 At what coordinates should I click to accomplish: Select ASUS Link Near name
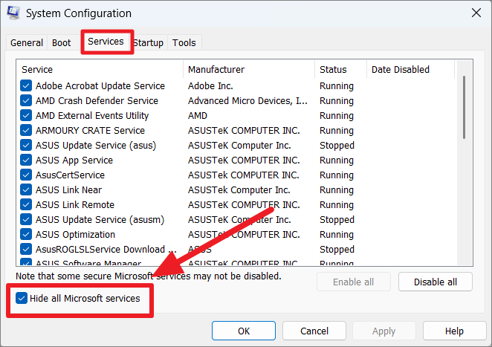(x=68, y=189)
